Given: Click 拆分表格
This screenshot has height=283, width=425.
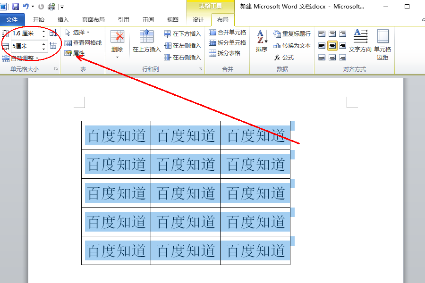Looking at the screenshot, I should coord(224,53).
